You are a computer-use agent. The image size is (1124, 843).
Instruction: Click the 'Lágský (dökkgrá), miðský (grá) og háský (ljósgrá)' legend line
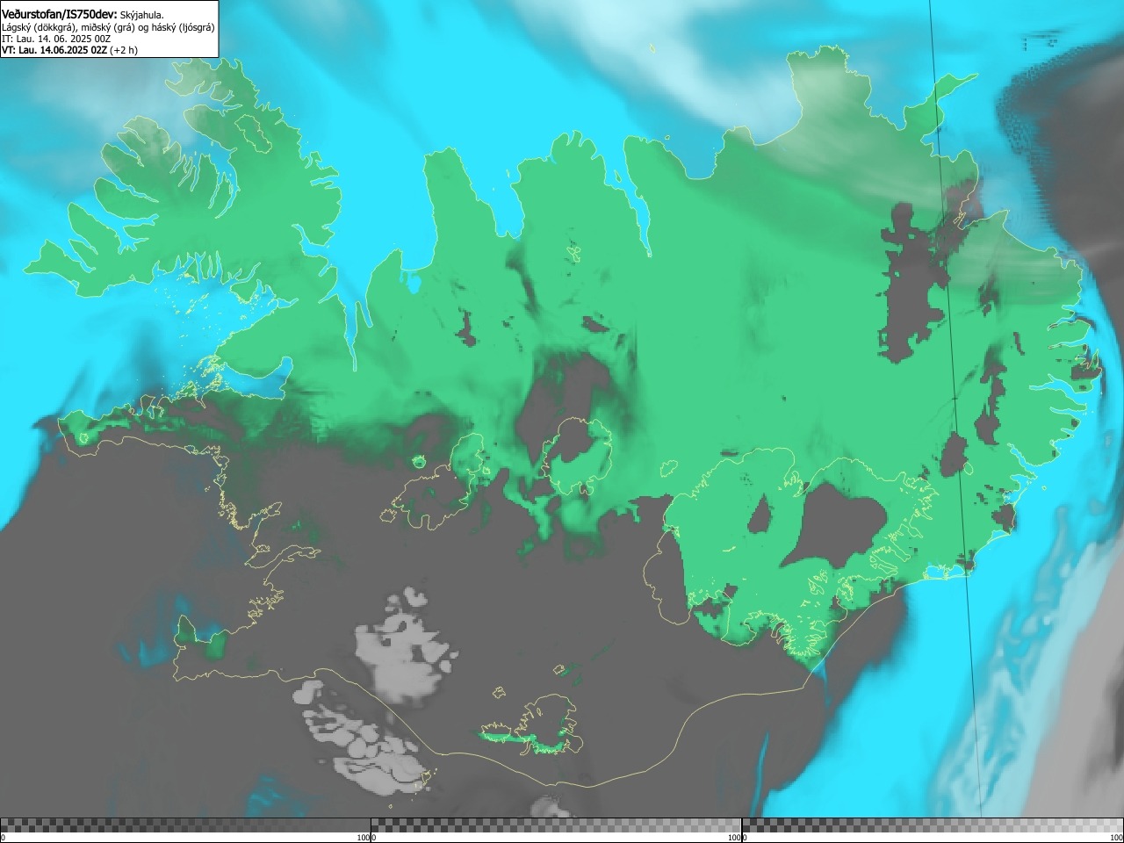point(108,27)
